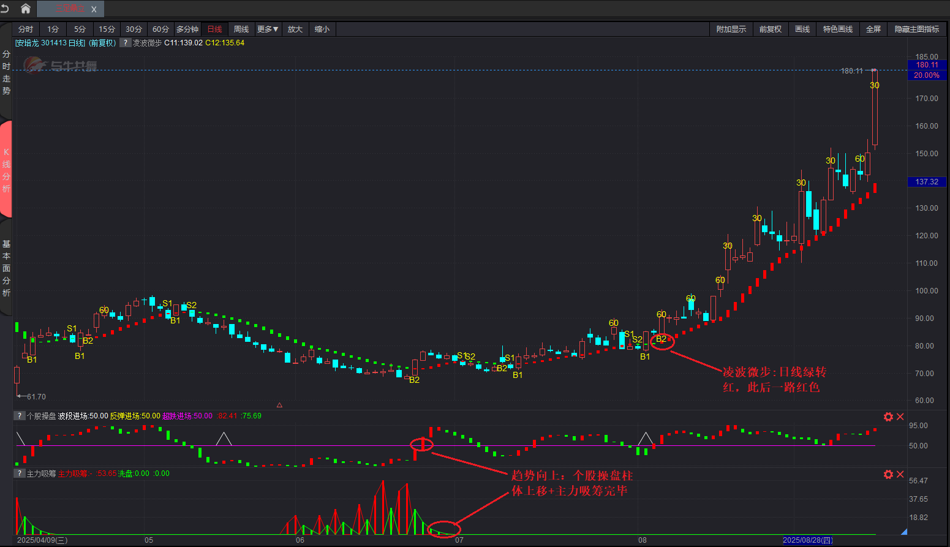This screenshot has width=950, height=547.
Task: Open the 画线 drawing tools
Action: [x=802, y=29]
